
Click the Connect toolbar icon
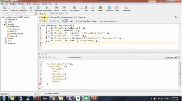tap(5, 9)
